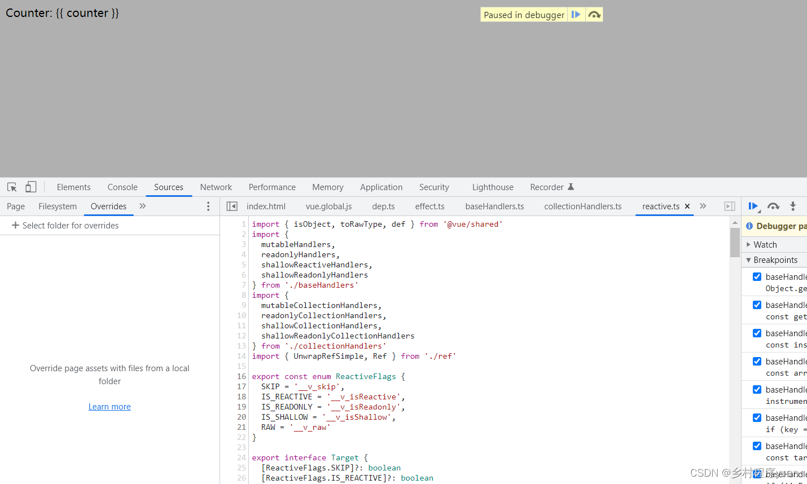The image size is (807, 484).
Task: Click the './baseHandlers' import string
Action: tap(322, 285)
